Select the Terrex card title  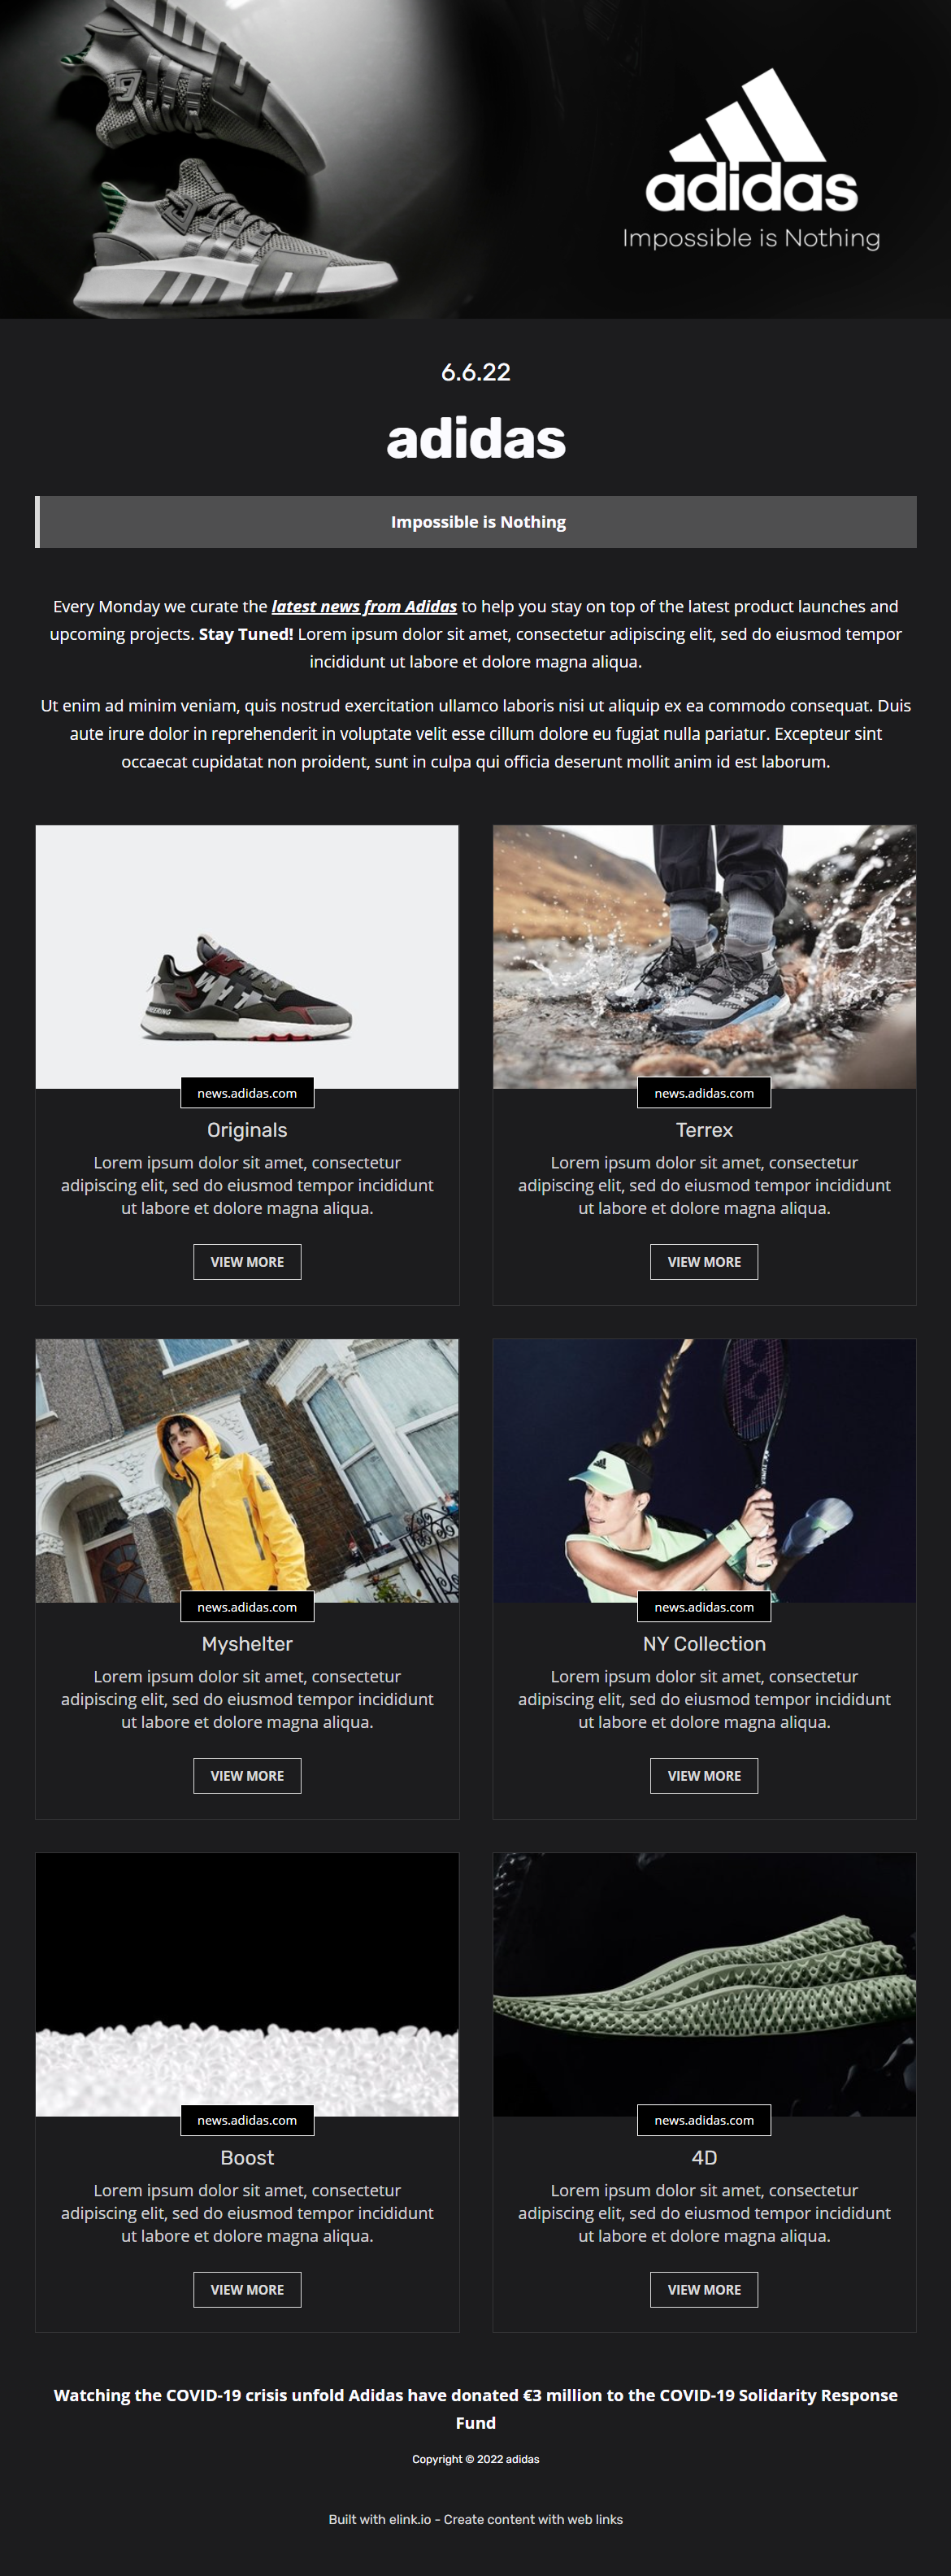click(704, 1130)
